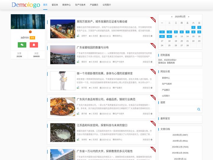This screenshot has width=213, height=160.
Task: Click the admin username
Action: [25, 38]
